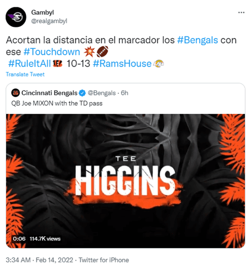Click Translate Tweet
This screenshot has height=266, width=252.
(25, 74)
